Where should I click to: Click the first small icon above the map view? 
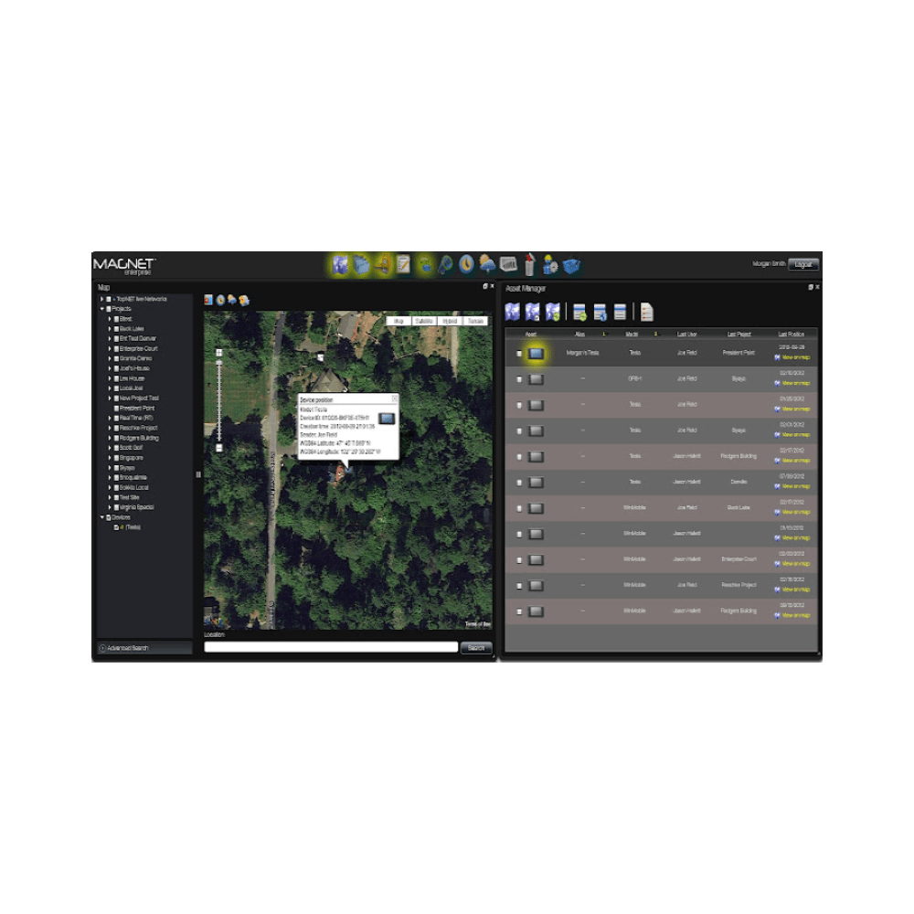click(208, 300)
